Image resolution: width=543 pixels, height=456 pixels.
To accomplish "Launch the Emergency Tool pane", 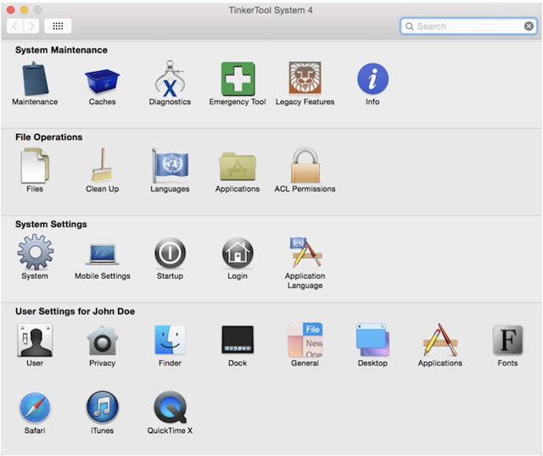I will [x=238, y=80].
